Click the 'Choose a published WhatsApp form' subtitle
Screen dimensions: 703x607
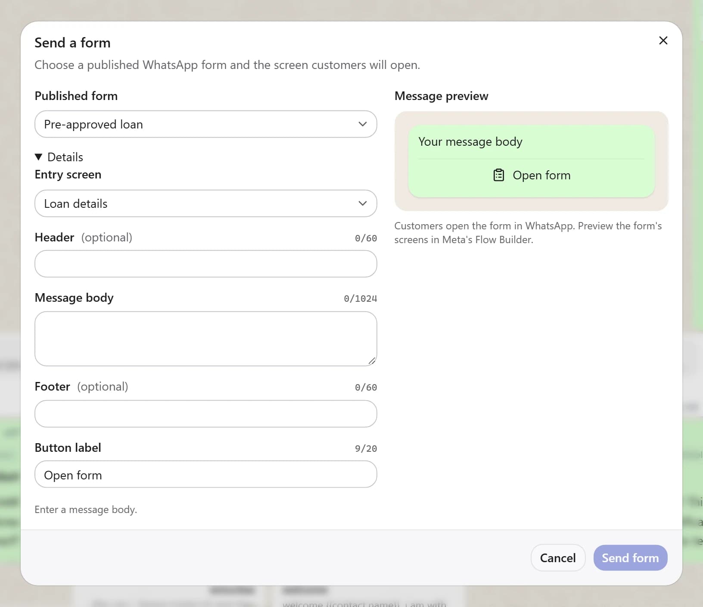click(227, 65)
